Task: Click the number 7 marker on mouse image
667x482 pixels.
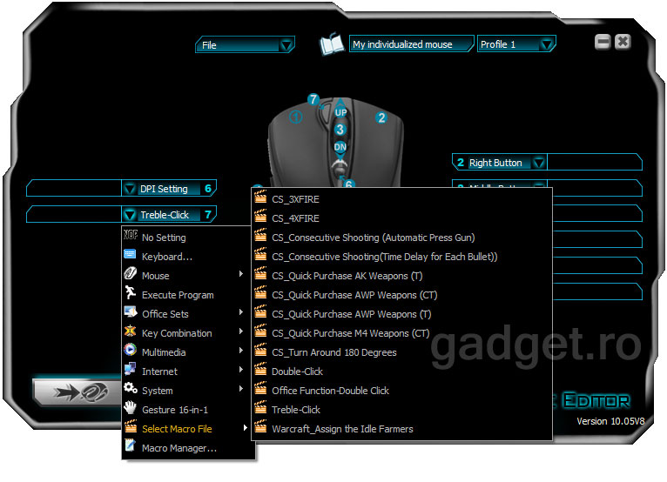Action: tap(313, 100)
